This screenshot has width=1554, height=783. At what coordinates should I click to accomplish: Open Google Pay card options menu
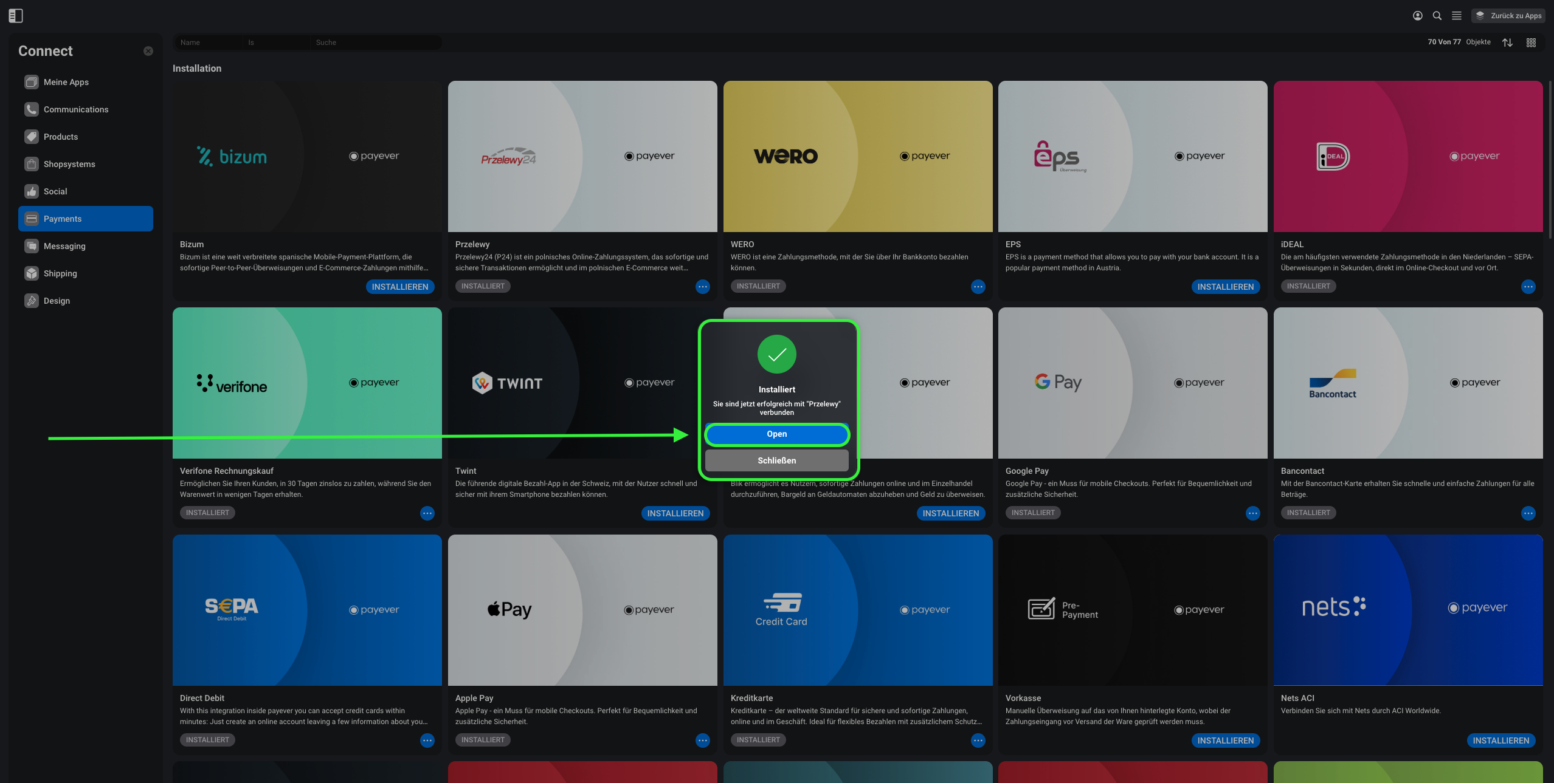[1253, 513]
